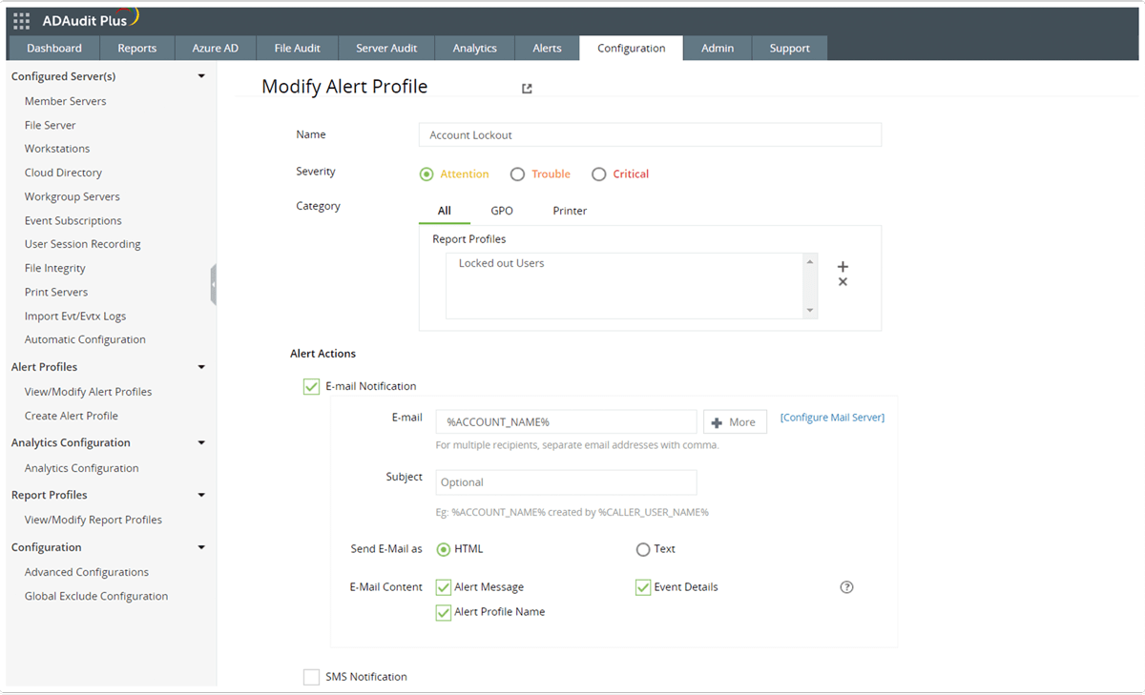Viewport: 1145px width, 695px height.
Task: Uncheck Event Details in E-Mail Content
Action: coord(643,587)
